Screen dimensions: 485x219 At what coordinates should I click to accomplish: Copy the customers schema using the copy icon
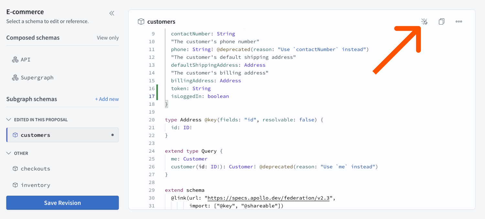441,21
